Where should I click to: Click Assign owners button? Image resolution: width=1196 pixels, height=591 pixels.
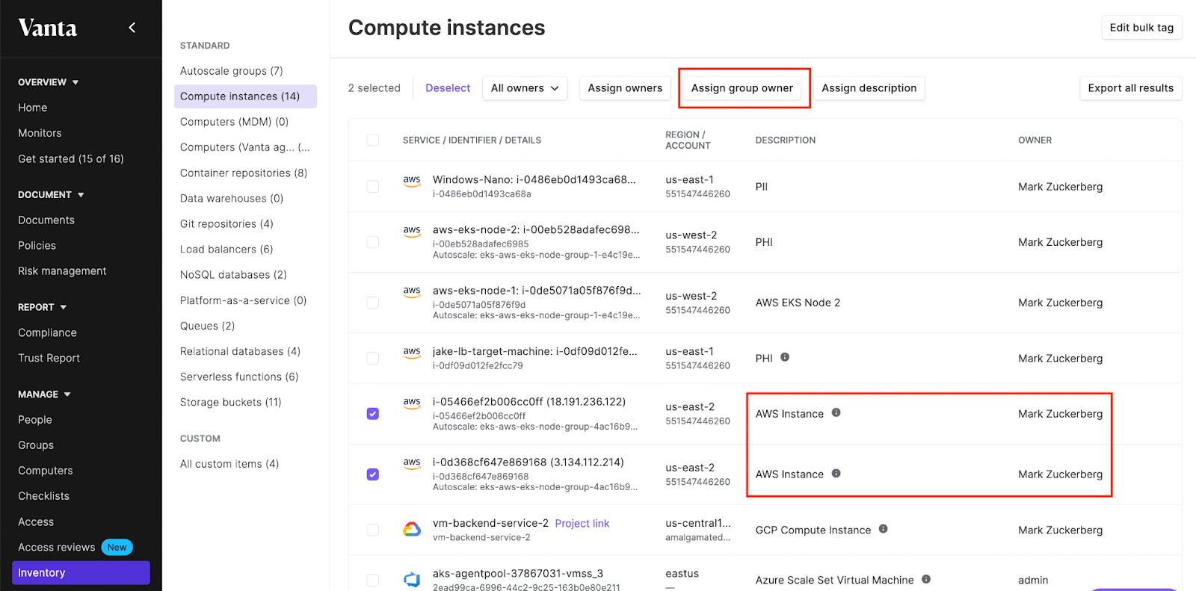pos(625,88)
